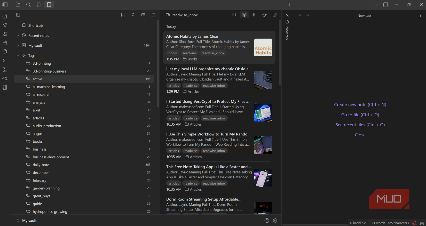Open the file explorer folder icon
Image resolution: width=426 pixels, height=226 pixels.
(x=18, y=5)
